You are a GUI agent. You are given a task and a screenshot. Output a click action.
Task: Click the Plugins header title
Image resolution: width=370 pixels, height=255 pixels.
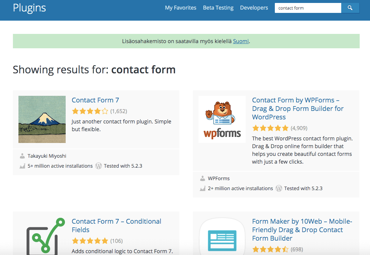click(29, 8)
